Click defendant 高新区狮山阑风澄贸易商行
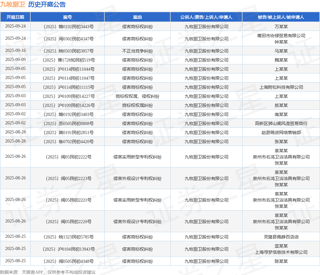320x275 pixels. 281,123
